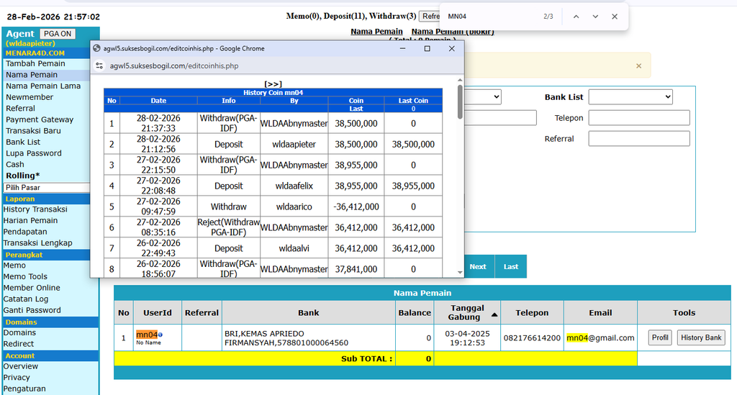This screenshot has width=737, height=395.
Task: Open Transaksi Baru menu item
Action: click(33, 131)
